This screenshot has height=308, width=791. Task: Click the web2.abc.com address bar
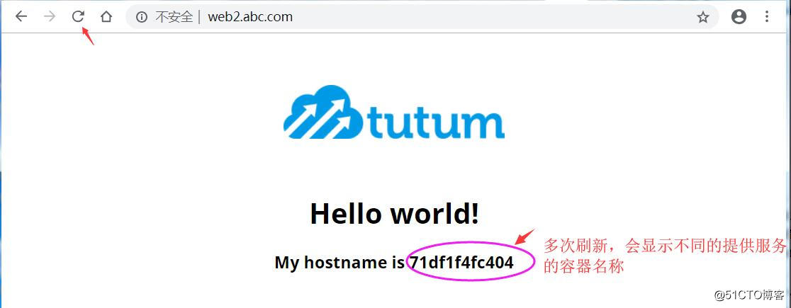tap(422, 16)
